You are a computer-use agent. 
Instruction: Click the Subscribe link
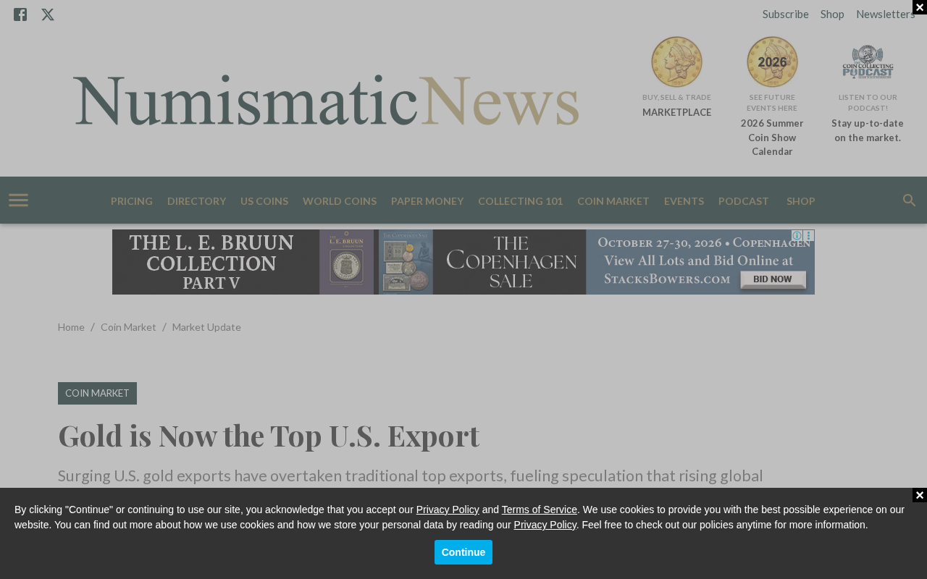pos(786,14)
